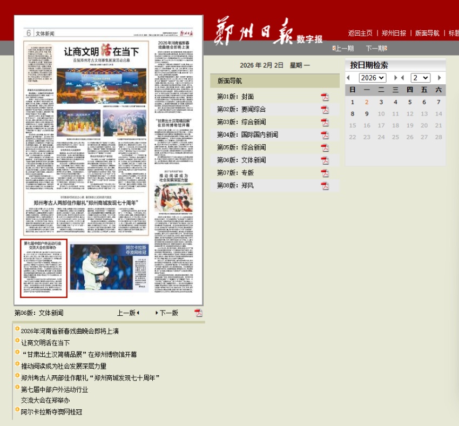Open 版面导航 in the top menu
This screenshot has height=426, width=459.
pos(427,33)
